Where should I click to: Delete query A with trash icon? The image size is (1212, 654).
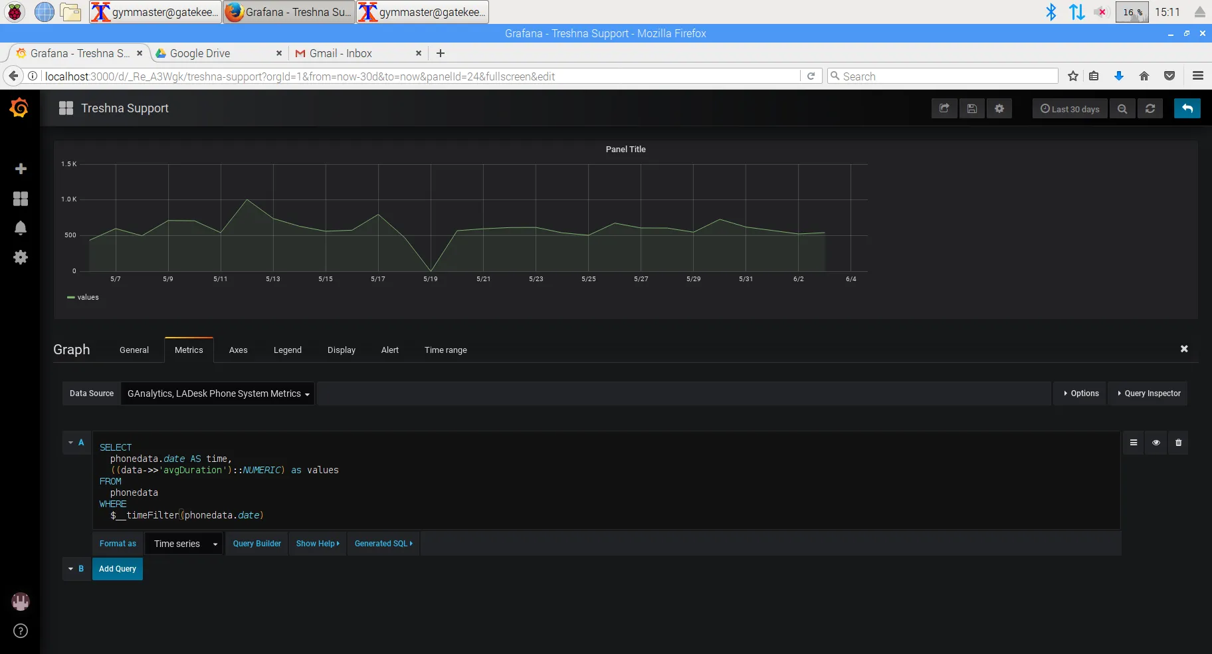point(1179,443)
